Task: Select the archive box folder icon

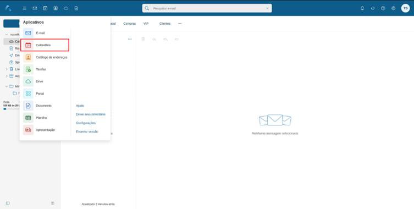Action: (x=11, y=76)
